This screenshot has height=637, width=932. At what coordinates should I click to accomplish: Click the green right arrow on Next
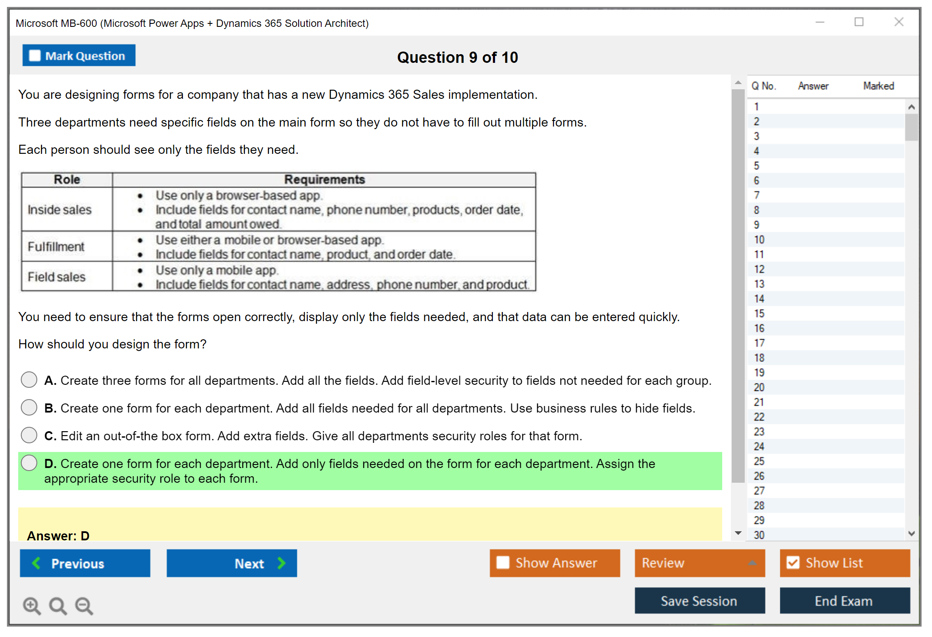tap(281, 563)
